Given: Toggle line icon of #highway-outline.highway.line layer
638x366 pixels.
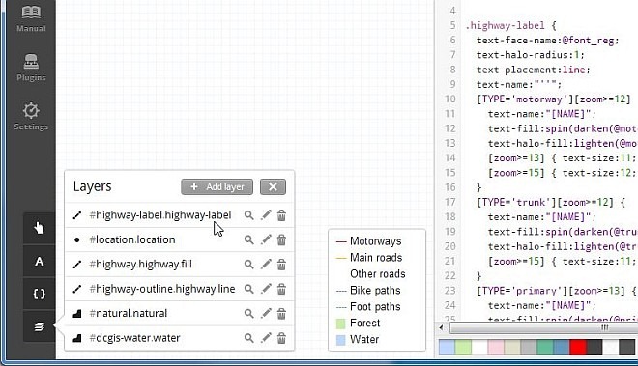Looking at the screenshot, I should pyautogui.click(x=77, y=289).
